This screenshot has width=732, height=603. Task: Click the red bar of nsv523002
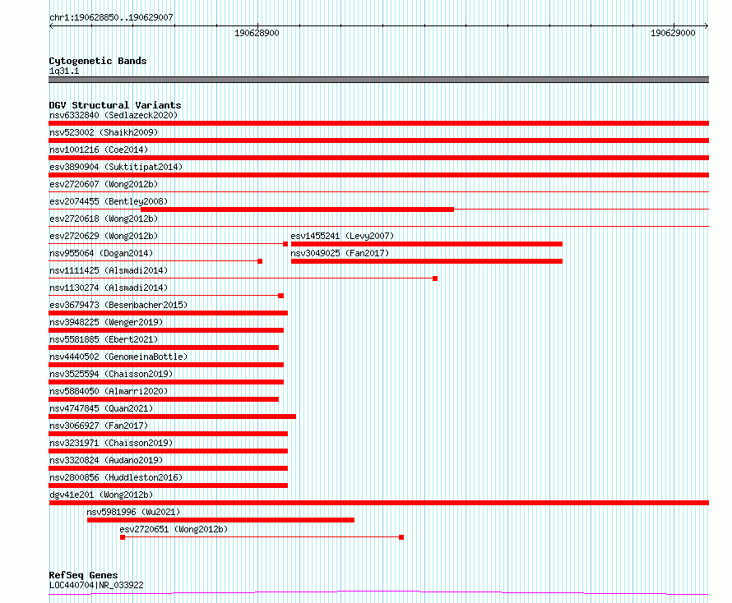click(x=378, y=140)
